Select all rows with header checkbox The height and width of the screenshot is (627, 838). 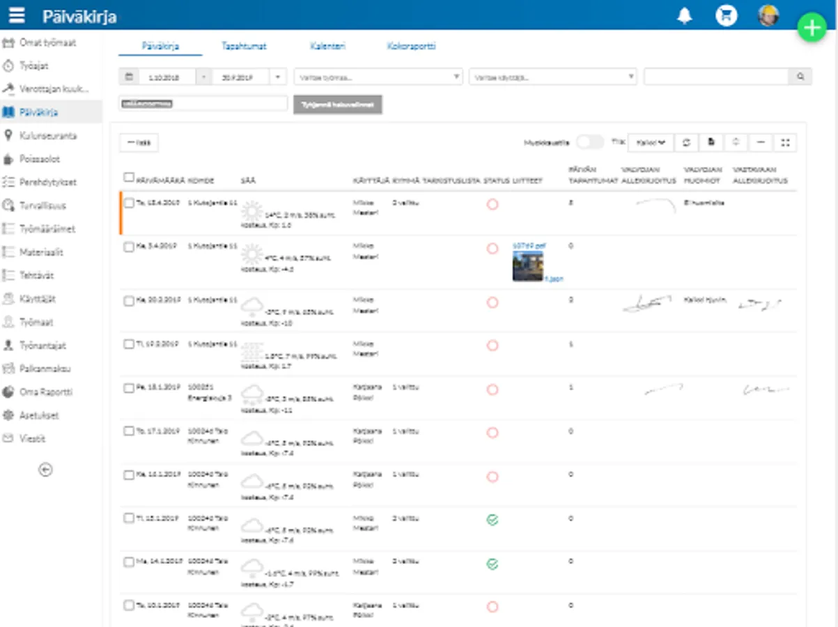coord(128,178)
